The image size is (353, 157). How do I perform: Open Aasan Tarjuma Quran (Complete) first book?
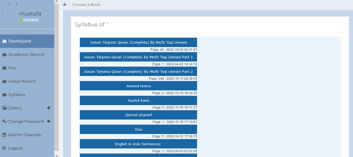138,42
